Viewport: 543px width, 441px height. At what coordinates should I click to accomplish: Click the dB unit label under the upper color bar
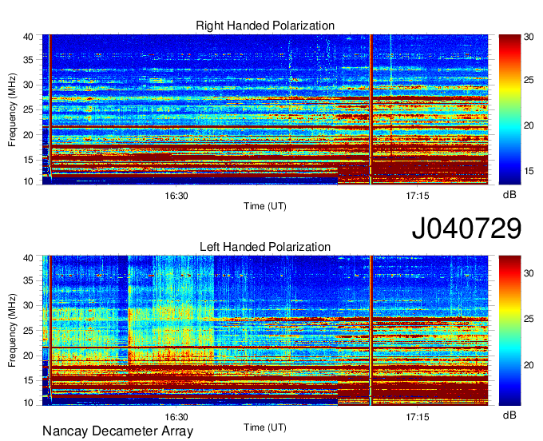pyautogui.click(x=509, y=195)
